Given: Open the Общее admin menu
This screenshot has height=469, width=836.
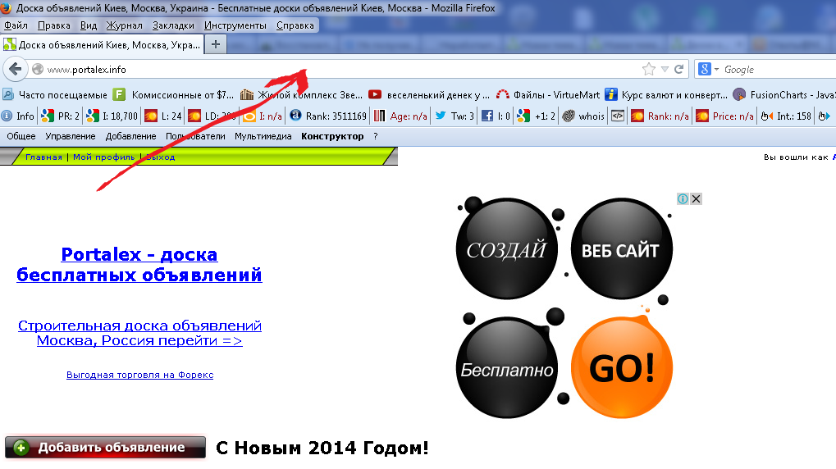Looking at the screenshot, I should (21, 136).
